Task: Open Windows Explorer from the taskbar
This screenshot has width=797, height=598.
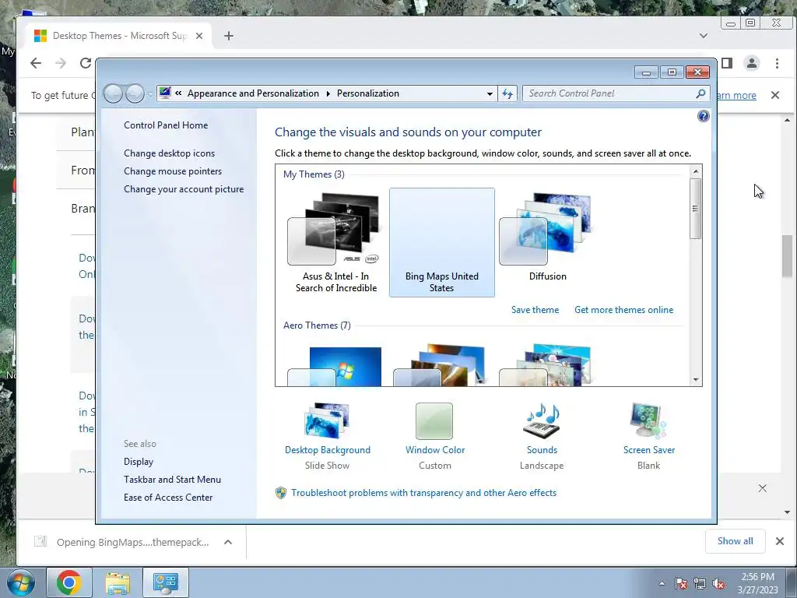Action: tap(118, 582)
